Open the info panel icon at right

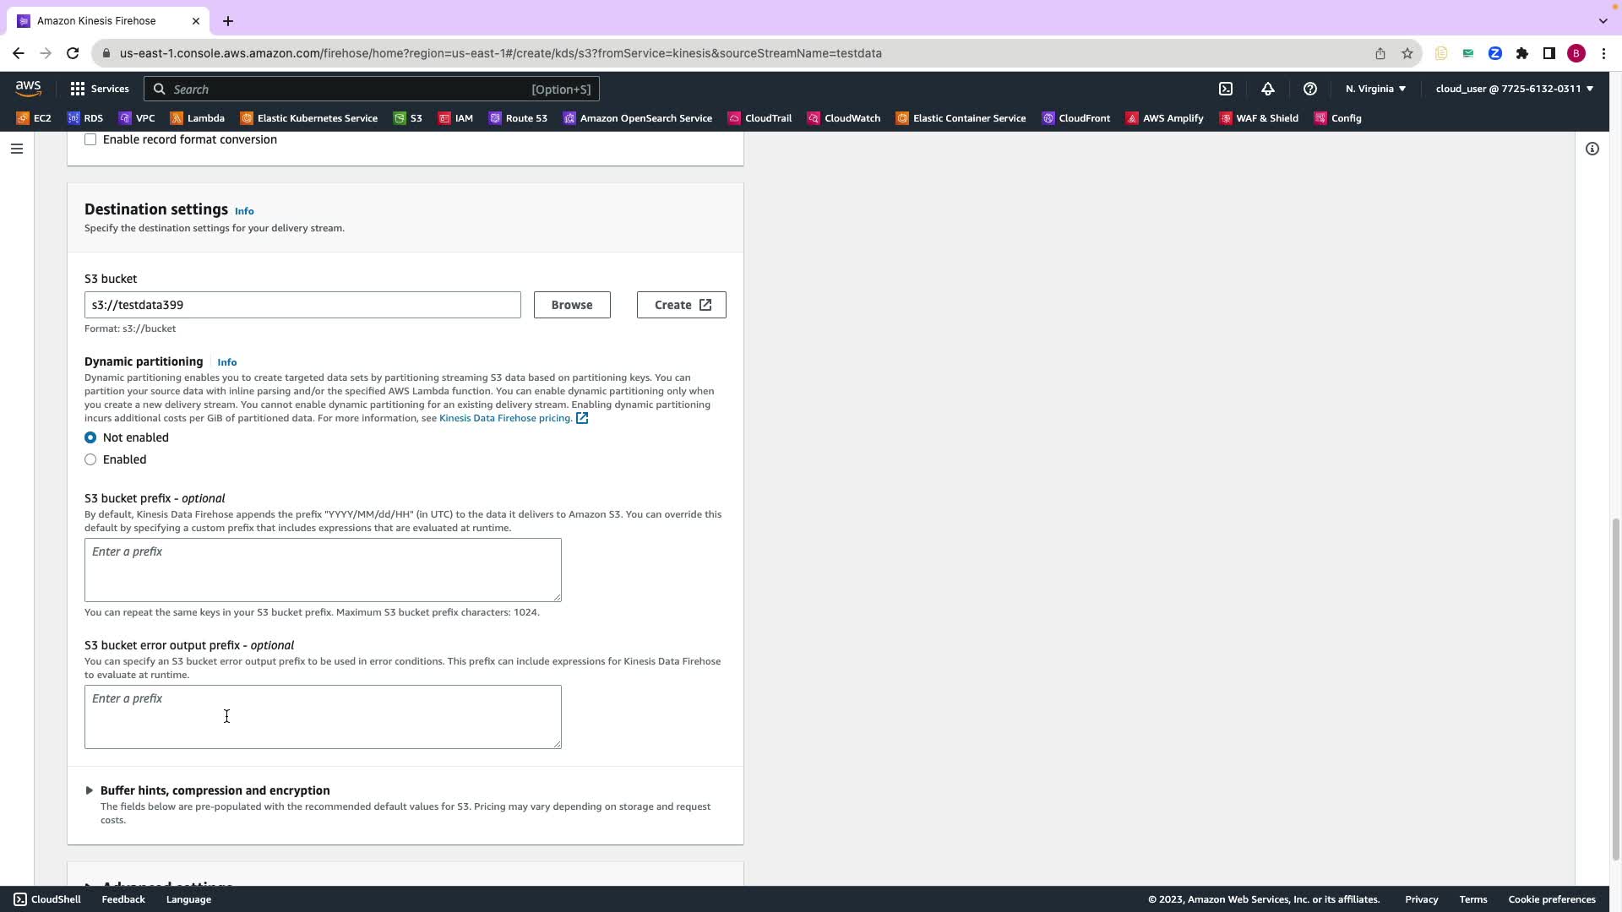point(1592,149)
